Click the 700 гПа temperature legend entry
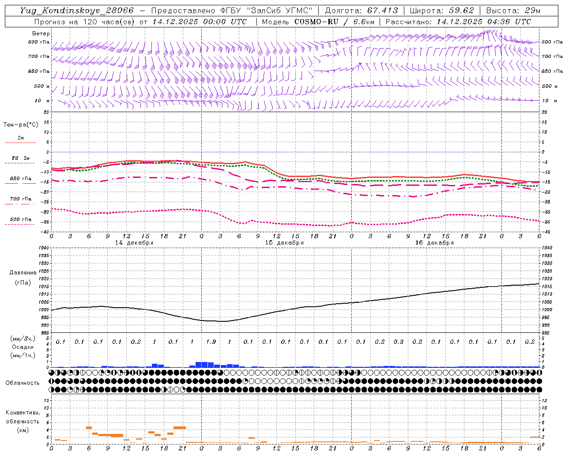Viewport: 565px width, 452px height. pos(21,199)
